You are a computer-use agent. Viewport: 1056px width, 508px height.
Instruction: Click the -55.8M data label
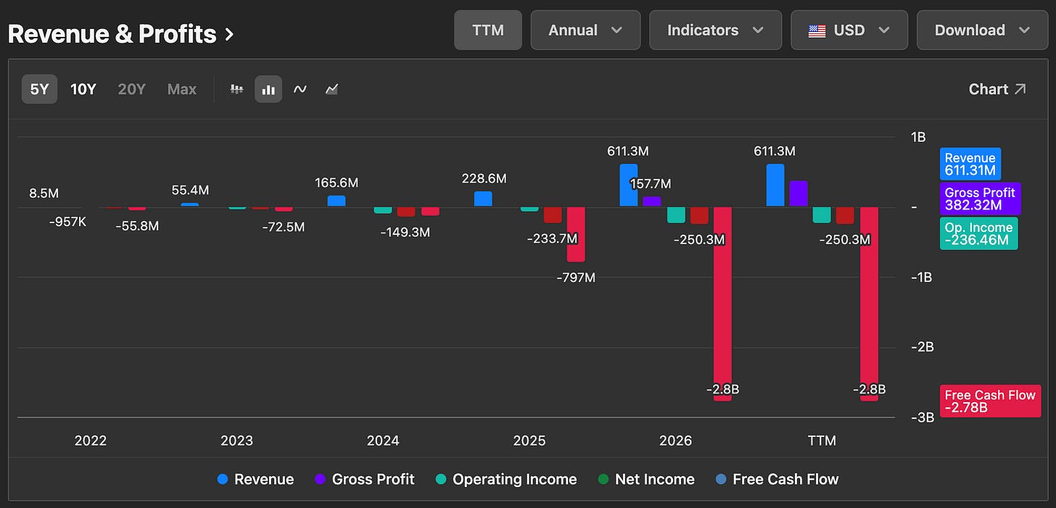(137, 226)
